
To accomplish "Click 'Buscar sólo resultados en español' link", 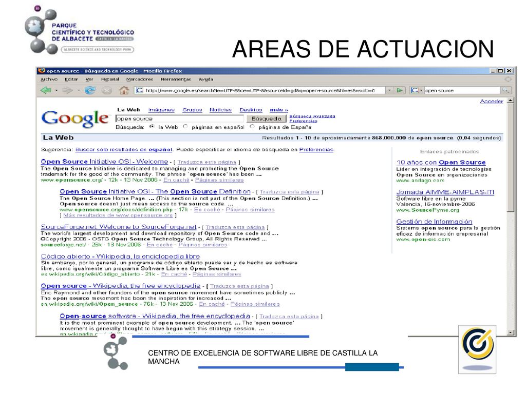I will click(x=124, y=150).
